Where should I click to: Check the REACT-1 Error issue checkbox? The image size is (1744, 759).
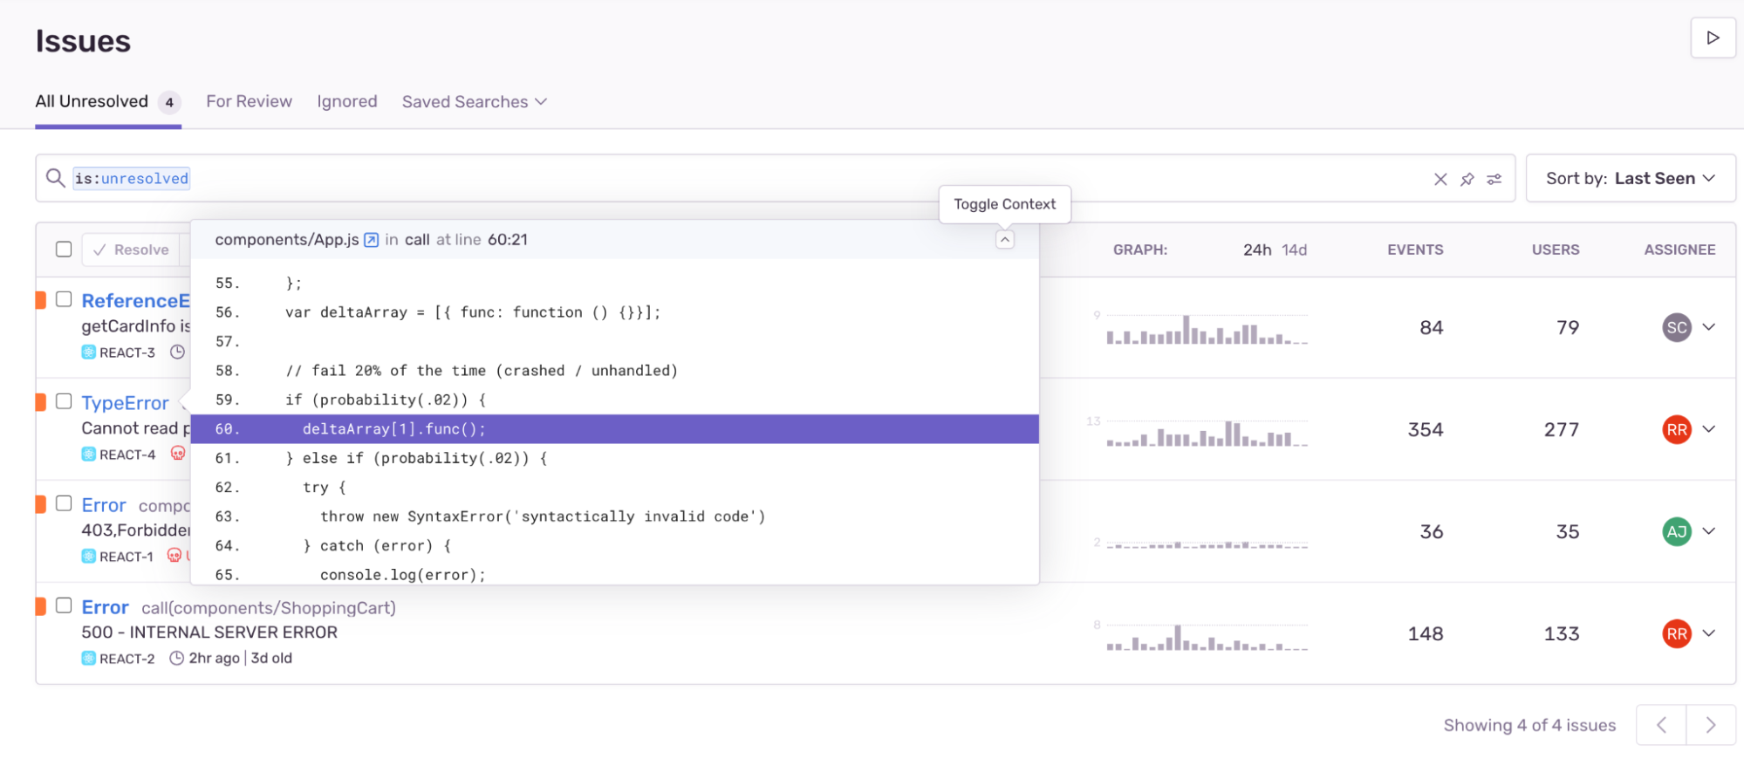point(64,503)
